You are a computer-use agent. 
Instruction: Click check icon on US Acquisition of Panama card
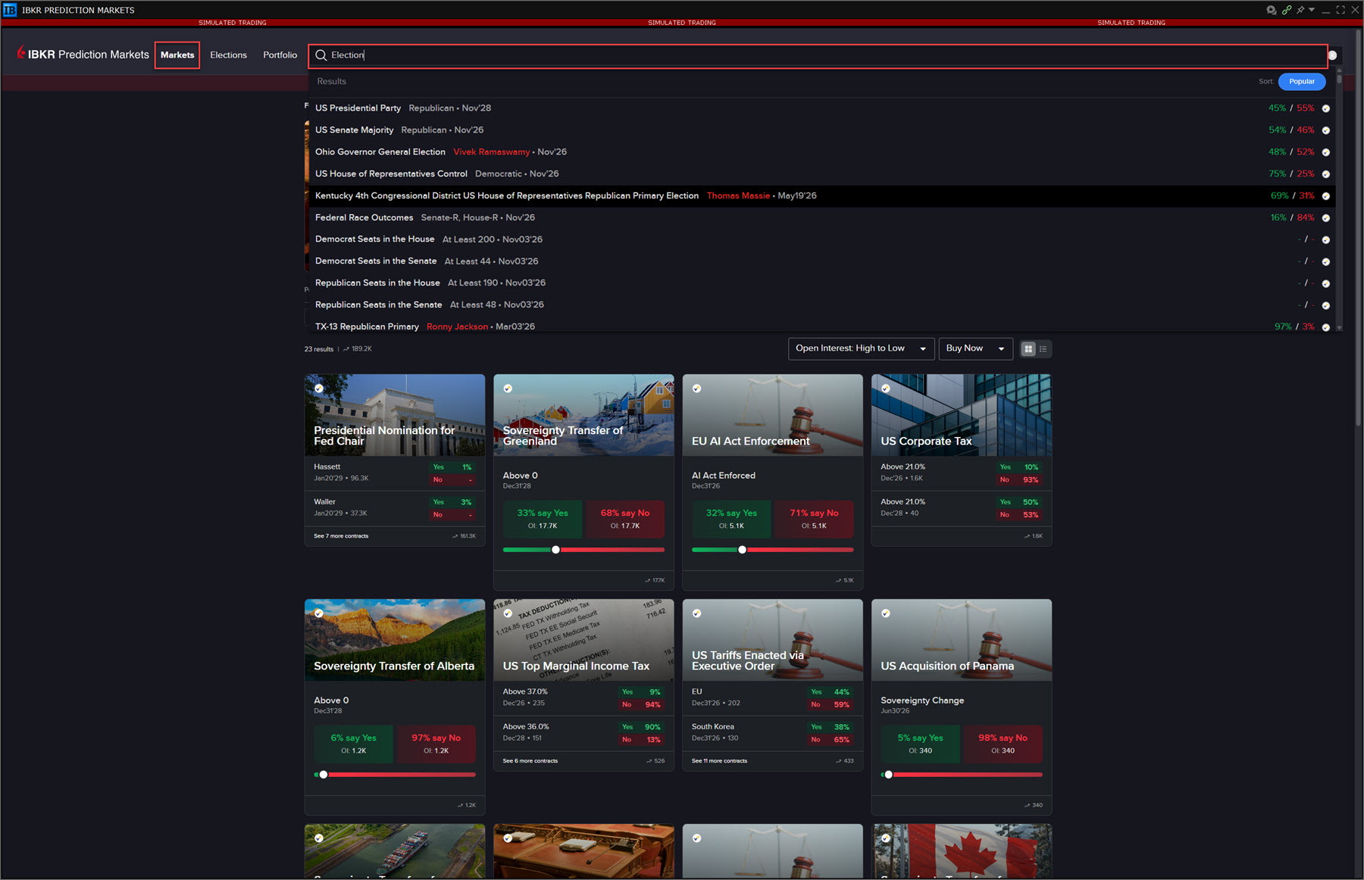pos(886,613)
